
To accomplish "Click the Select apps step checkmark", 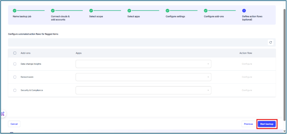I will pos(129,11).
